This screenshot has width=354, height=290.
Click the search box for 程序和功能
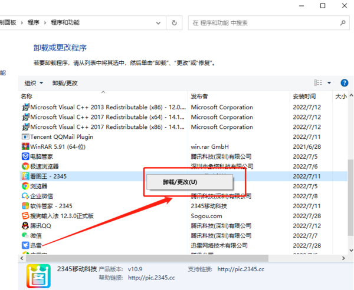click(x=265, y=23)
